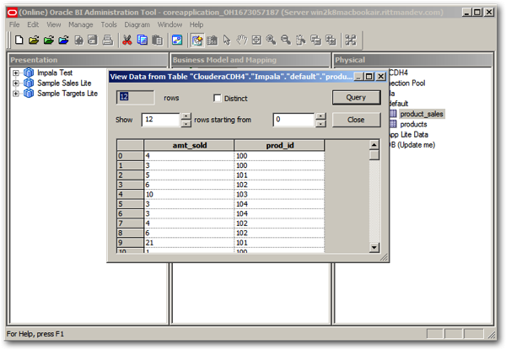Click the last toolbar icon with four connected squares
Viewport: 506px width, 350px height.
click(x=351, y=40)
